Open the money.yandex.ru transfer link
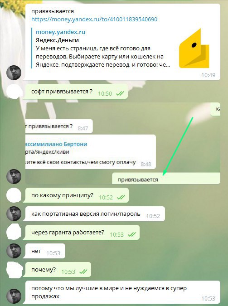 point(94,19)
